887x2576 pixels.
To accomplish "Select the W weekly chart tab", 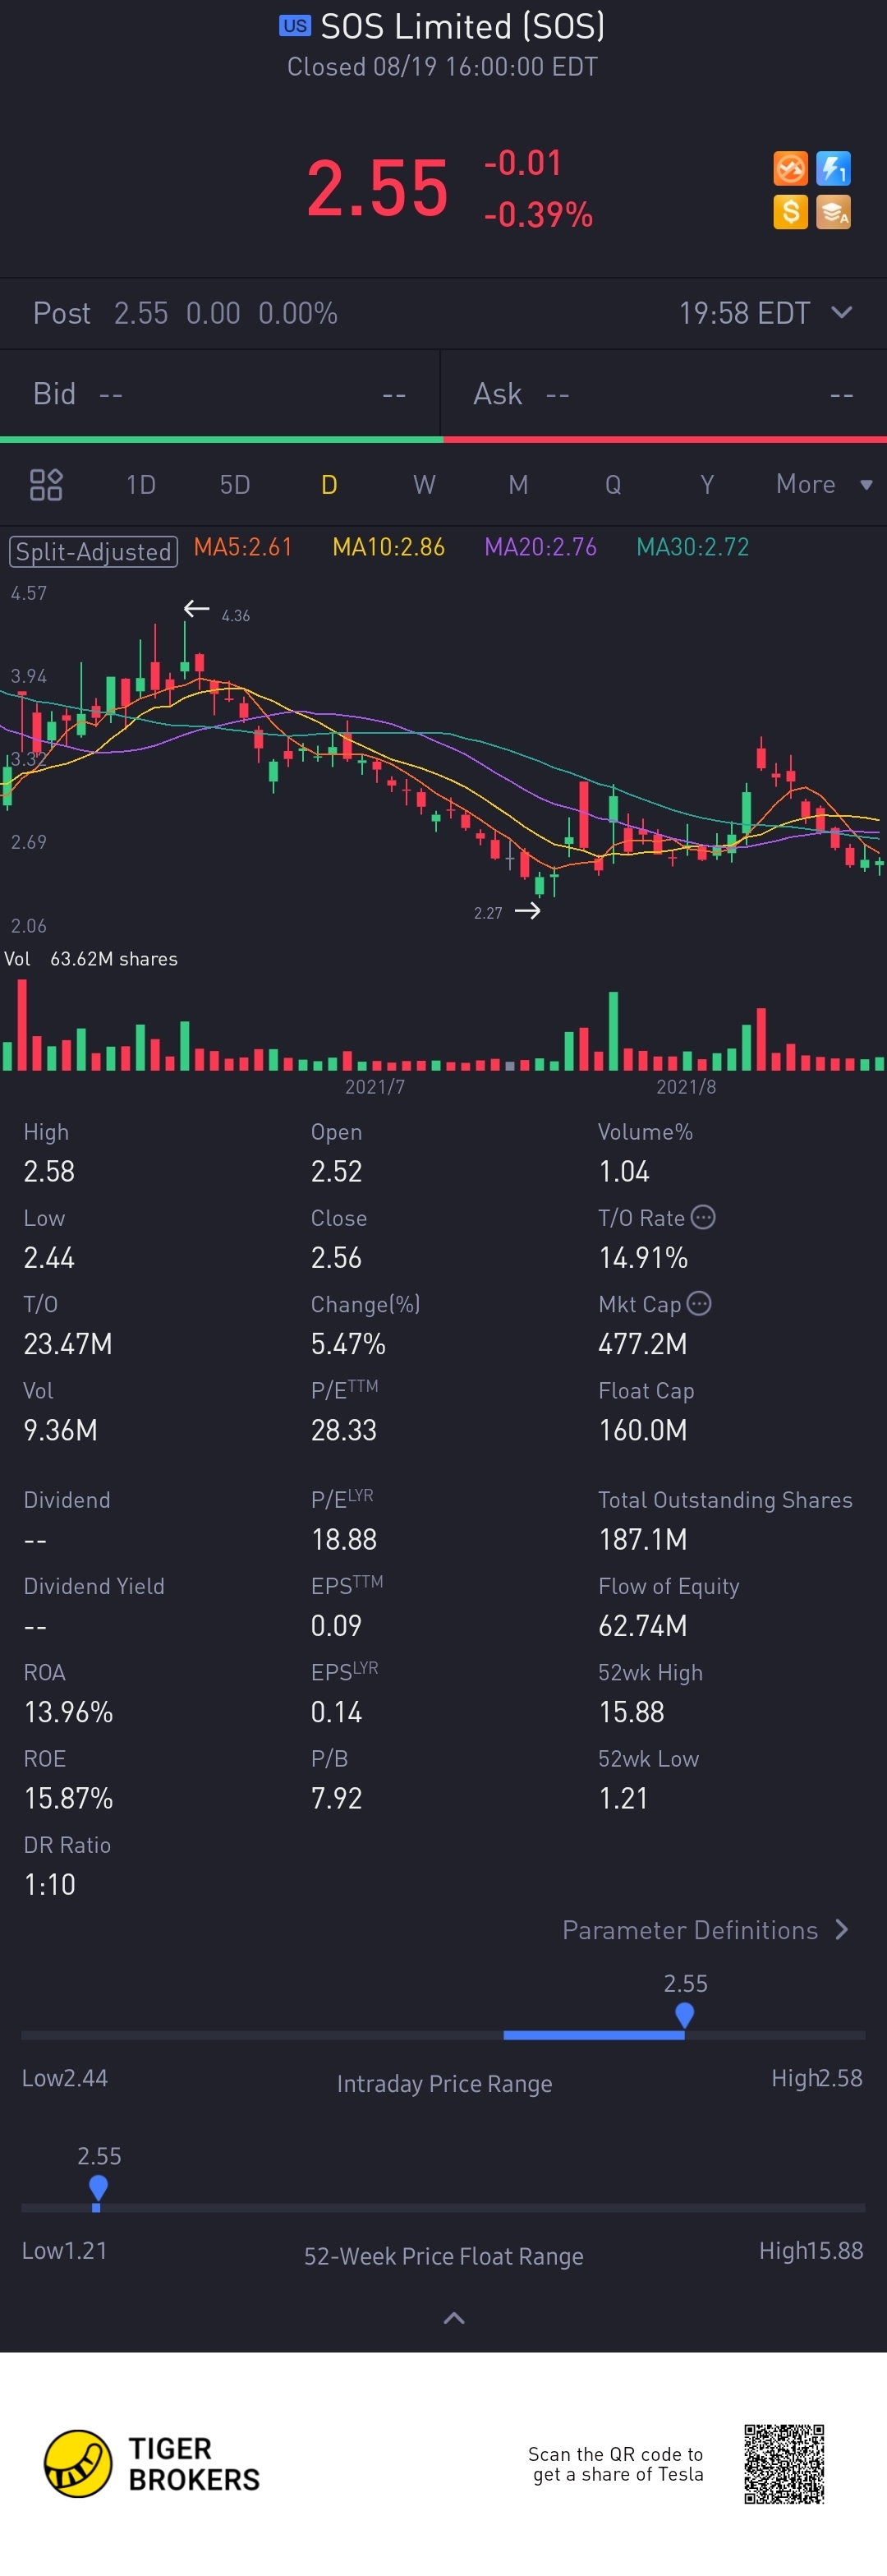I will pyautogui.click(x=424, y=485).
